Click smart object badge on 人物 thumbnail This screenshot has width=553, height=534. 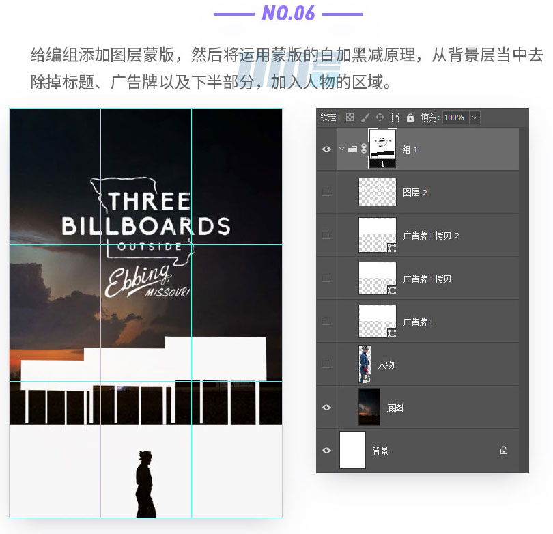[x=367, y=379]
